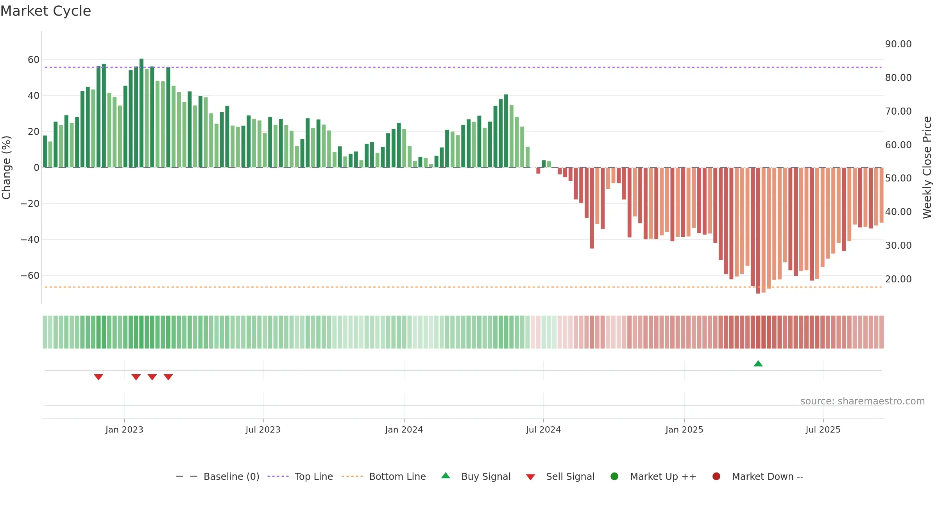Click the Bottom Line orange dotted legend icon
Viewport: 938px width, 528px height.
(352, 476)
